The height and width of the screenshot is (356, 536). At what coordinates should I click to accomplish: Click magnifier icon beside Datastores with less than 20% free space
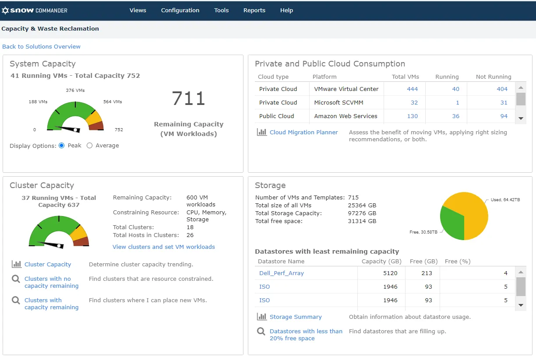pyautogui.click(x=261, y=332)
